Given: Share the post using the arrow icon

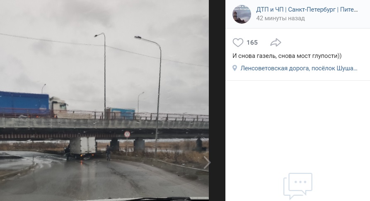Looking at the screenshot, I should (x=276, y=43).
